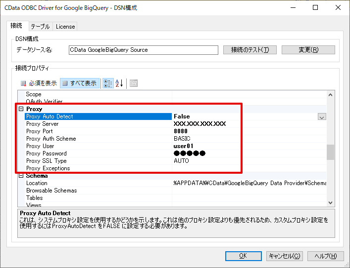This screenshot has height=268, width=350.
Task: Click the 接続のテスト button
Action: (x=250, y=50)
